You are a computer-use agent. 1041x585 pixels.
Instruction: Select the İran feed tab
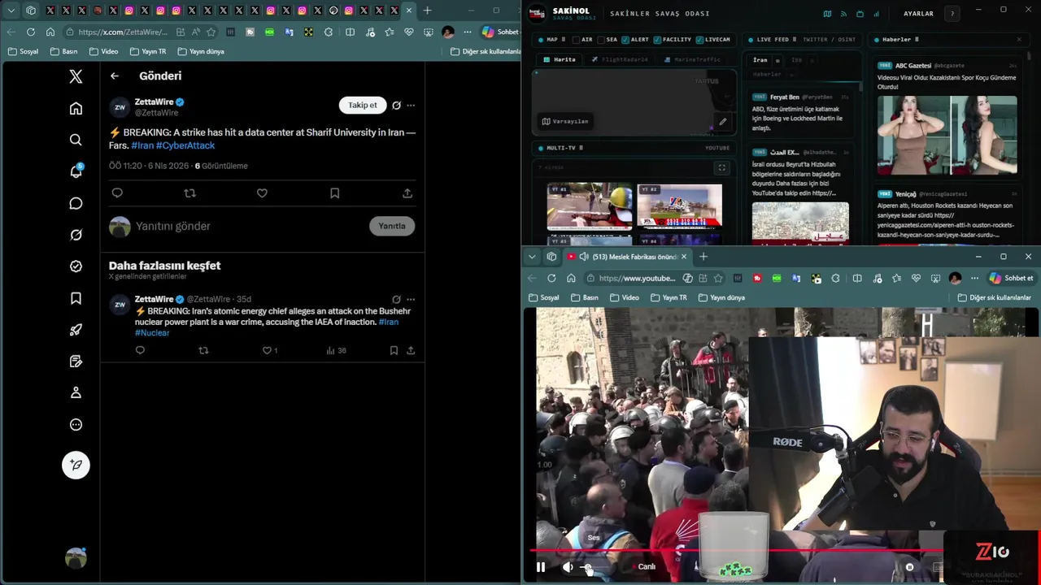[x=760, y=60]
